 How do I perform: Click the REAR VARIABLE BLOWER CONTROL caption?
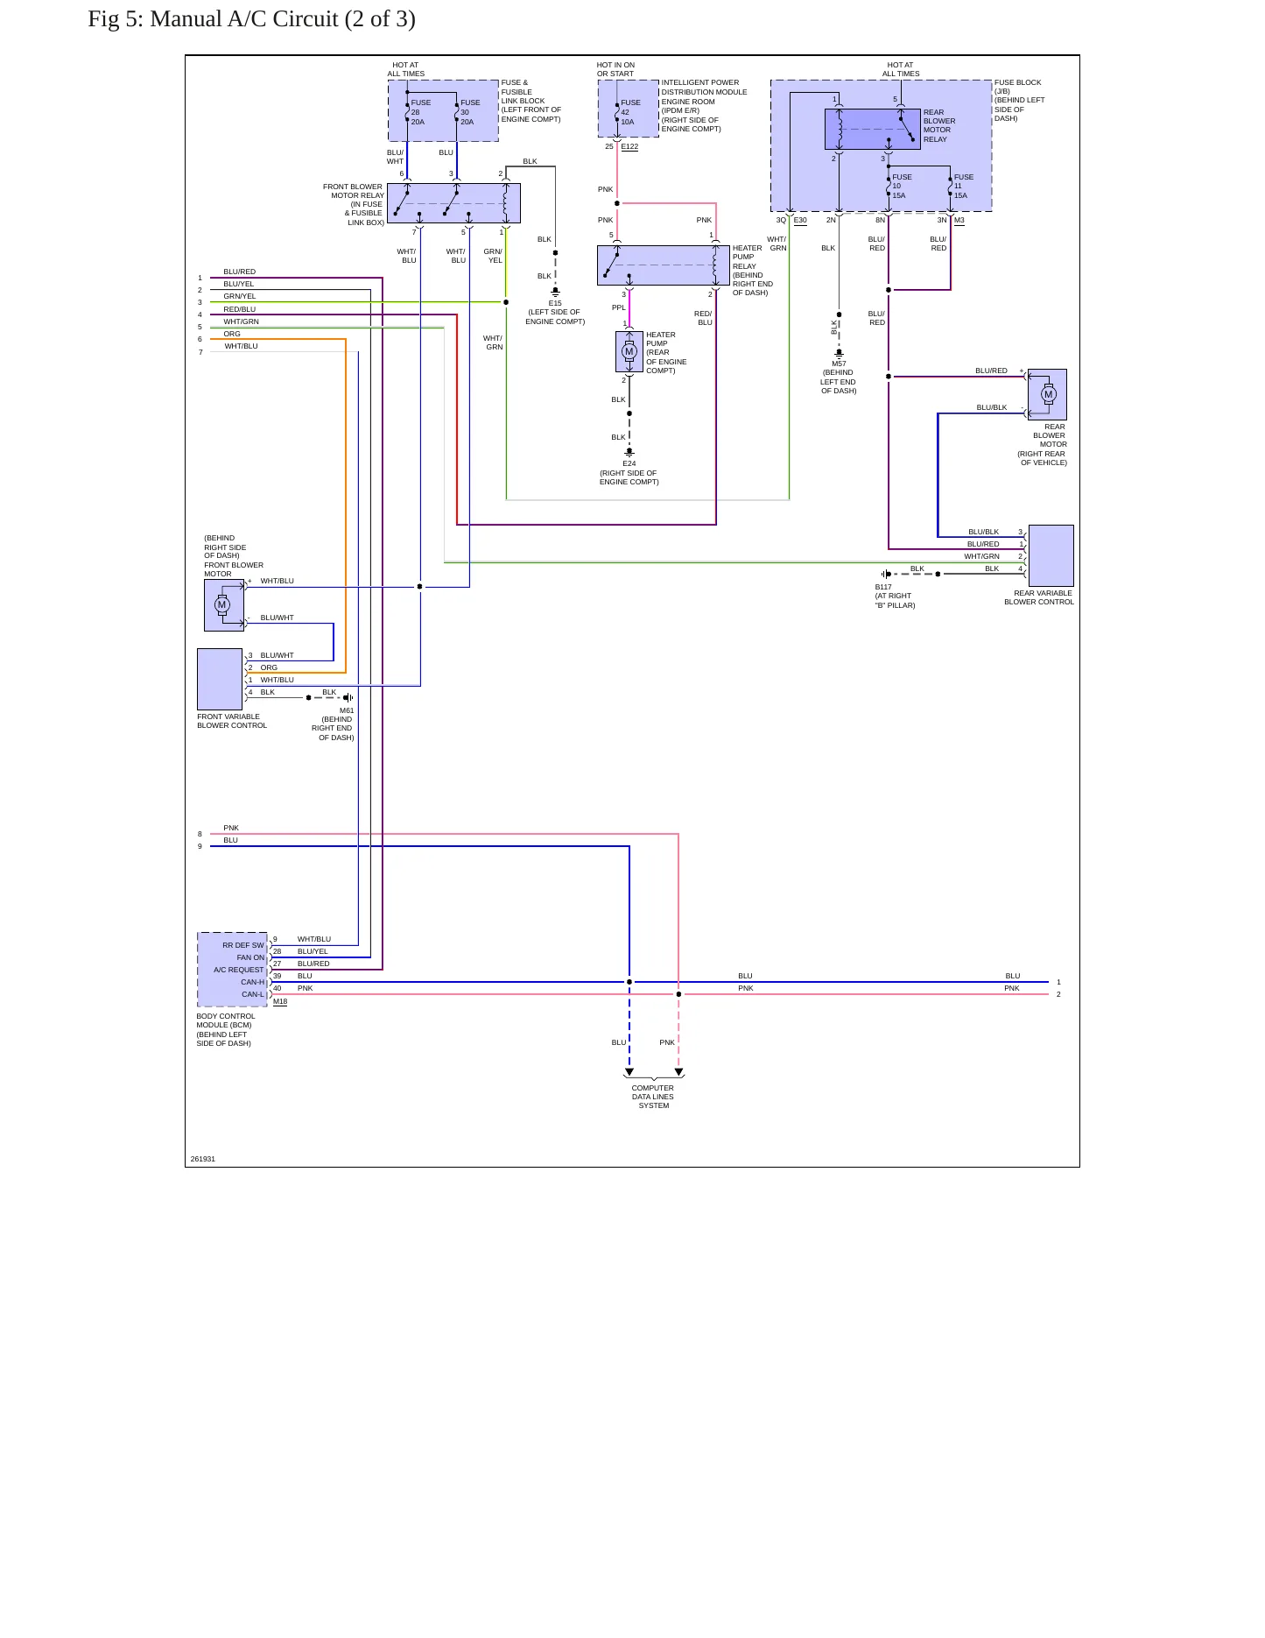pyautogui.click(x=1039, y=597)
